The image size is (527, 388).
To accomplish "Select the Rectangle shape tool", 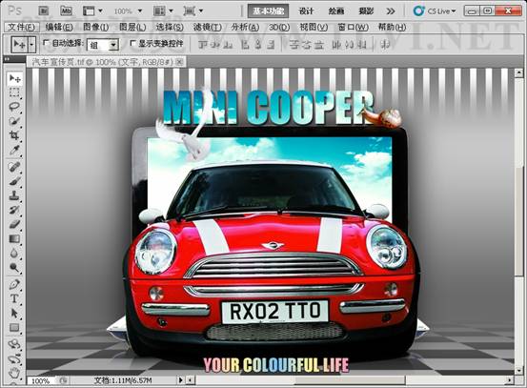I will pyautogui.click(x=14, y=328).
